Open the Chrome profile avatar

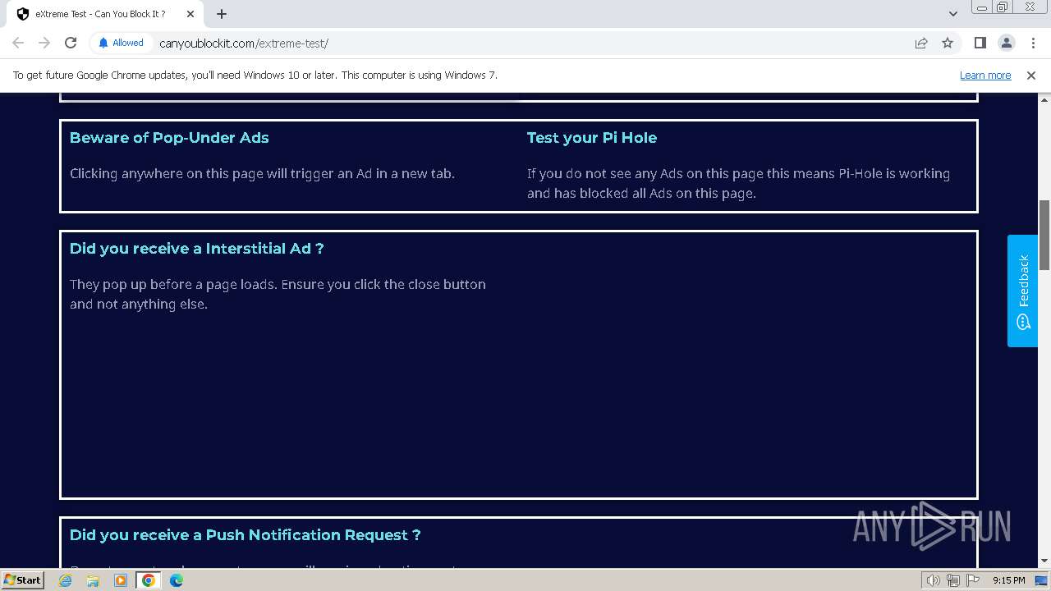[x=1006, y=43]
